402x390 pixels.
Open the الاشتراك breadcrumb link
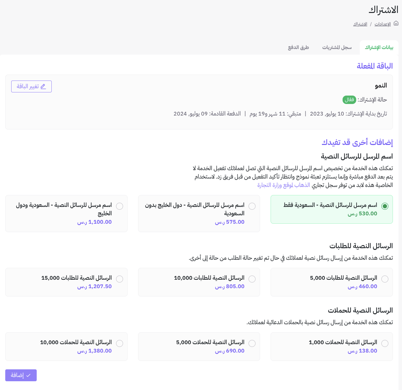(360, 24)
